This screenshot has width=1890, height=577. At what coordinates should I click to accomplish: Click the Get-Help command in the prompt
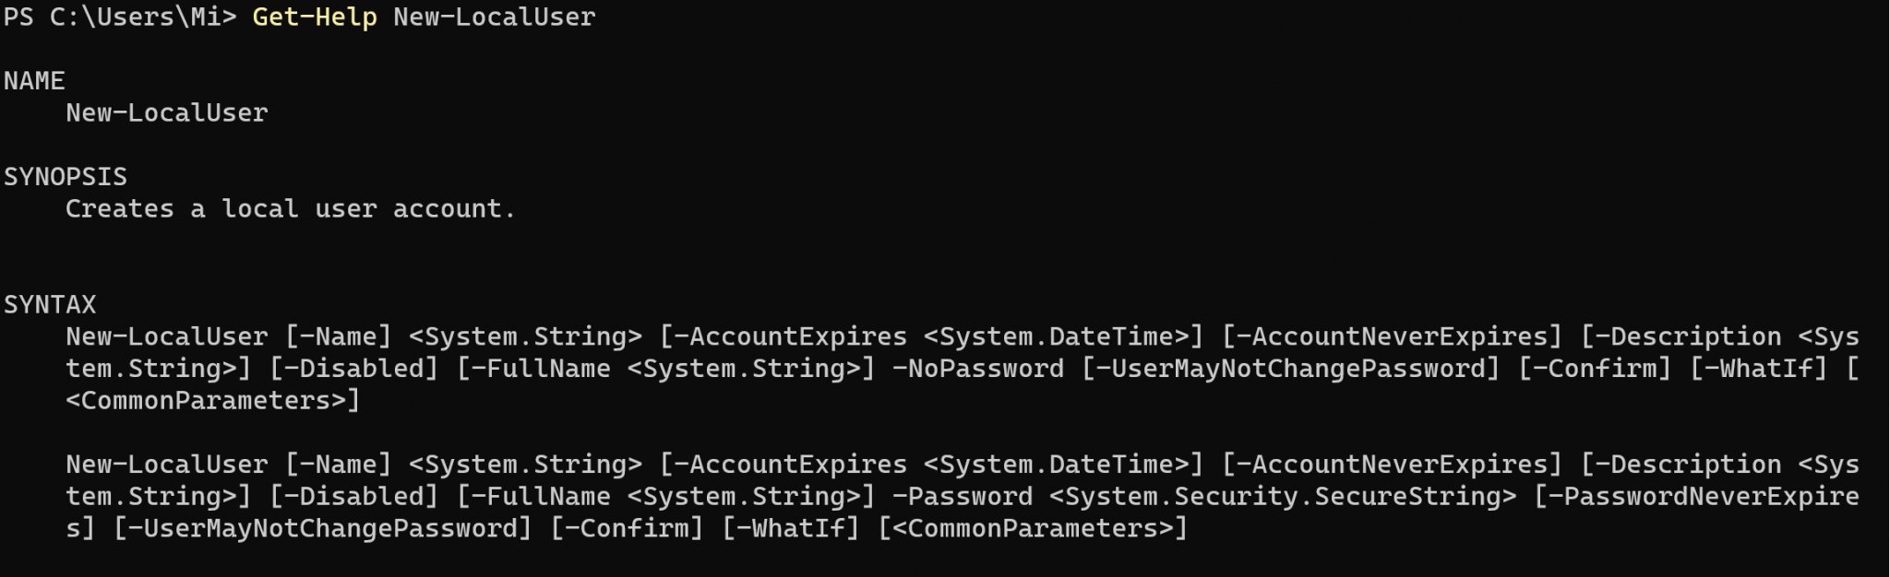pyautogui.click(x=314, y=18)
